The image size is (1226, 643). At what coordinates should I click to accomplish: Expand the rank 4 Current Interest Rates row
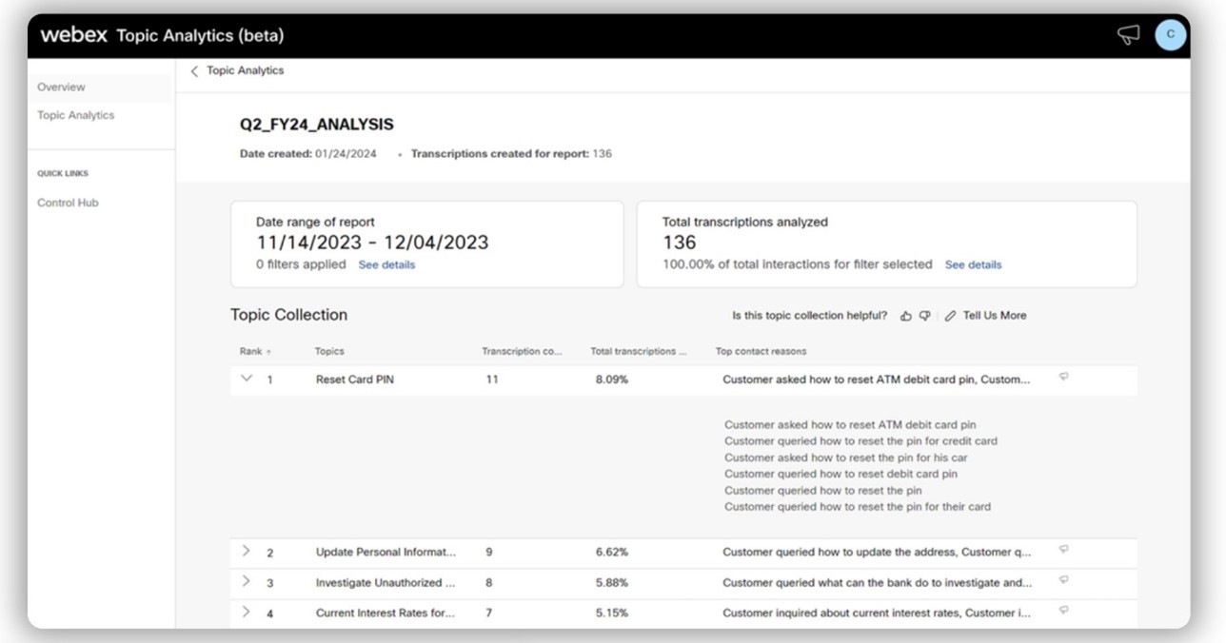click(x=246, y=612)
